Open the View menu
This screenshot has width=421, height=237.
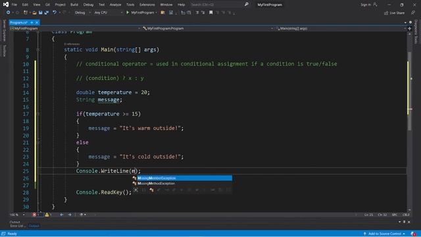37,5
